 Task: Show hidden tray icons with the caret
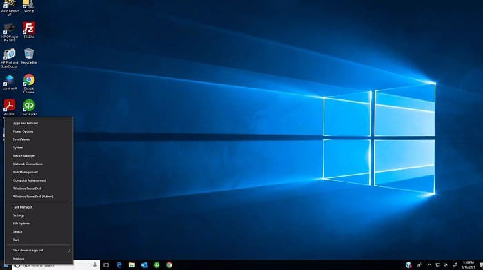[x=429, y=264]
